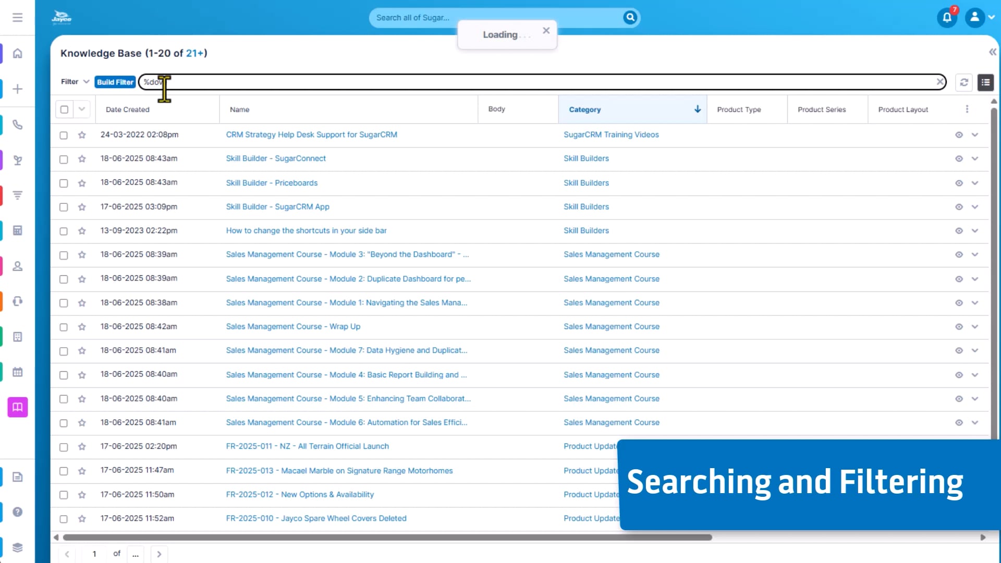Favorite the Skill Builder - SugarConnect row
The image size is (1001, 563).
(x=82, y=159)
